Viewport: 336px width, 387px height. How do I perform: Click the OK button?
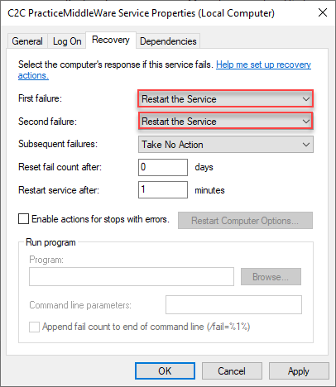pos(165,371)
